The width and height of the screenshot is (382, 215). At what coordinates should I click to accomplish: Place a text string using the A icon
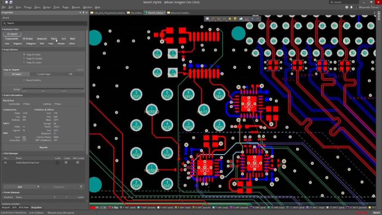pos(252,19)
